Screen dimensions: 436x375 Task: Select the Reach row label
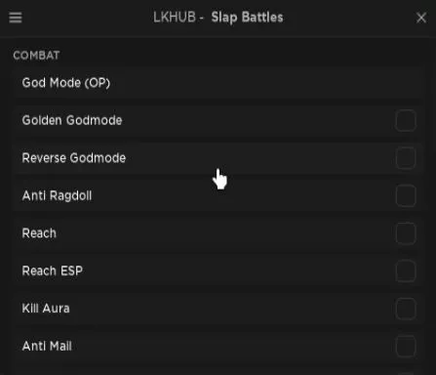coord(39,233)
